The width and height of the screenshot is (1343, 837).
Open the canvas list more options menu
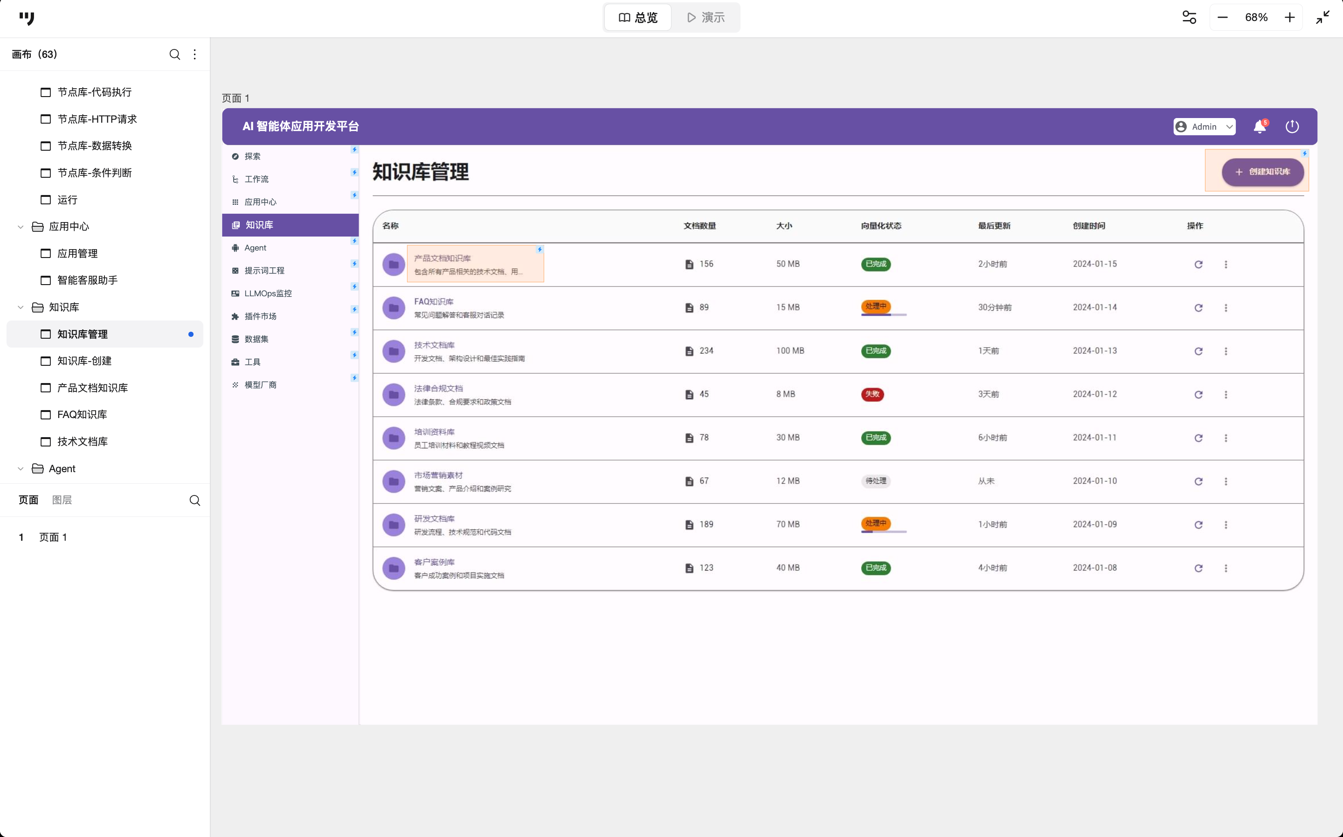click(x=195, y=54)
